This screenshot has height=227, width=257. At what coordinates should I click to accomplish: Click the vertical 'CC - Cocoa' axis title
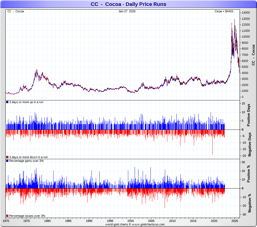pyautogui.click(x=253, y=55)
